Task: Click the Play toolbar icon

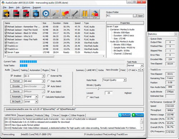Action: tap(46, 14)
